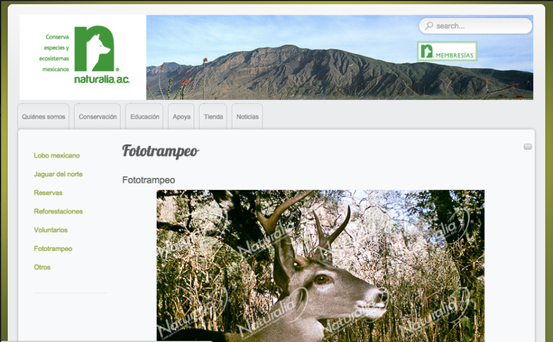Click Fototrampeo in the sidebar menu
Image resolution: width=553 pixels, height=342 pixels.
click(53, 249)
